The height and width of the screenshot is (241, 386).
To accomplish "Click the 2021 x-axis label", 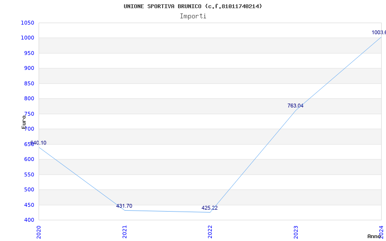I will tap(124, 232).
